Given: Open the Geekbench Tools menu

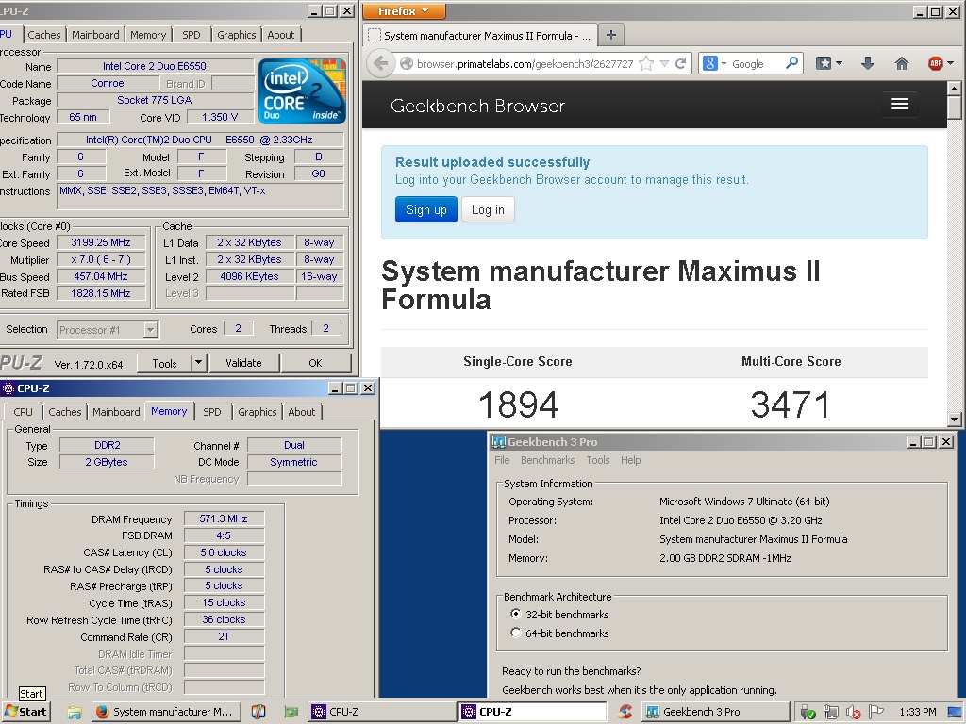Looking at the screenshot, I should tap(597, 460).
